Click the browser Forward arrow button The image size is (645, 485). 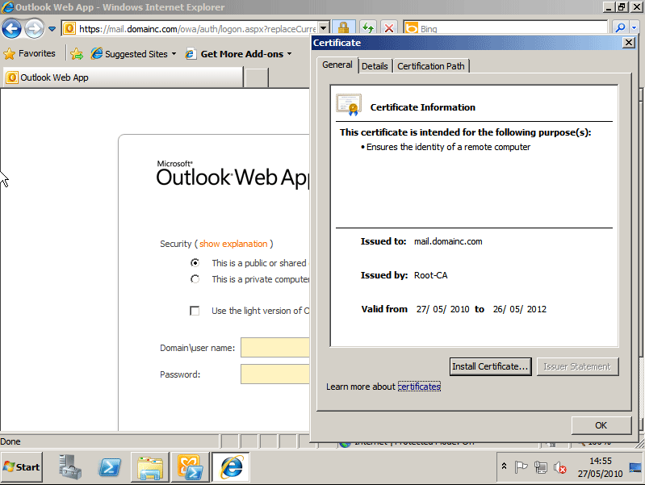point(35,29)
